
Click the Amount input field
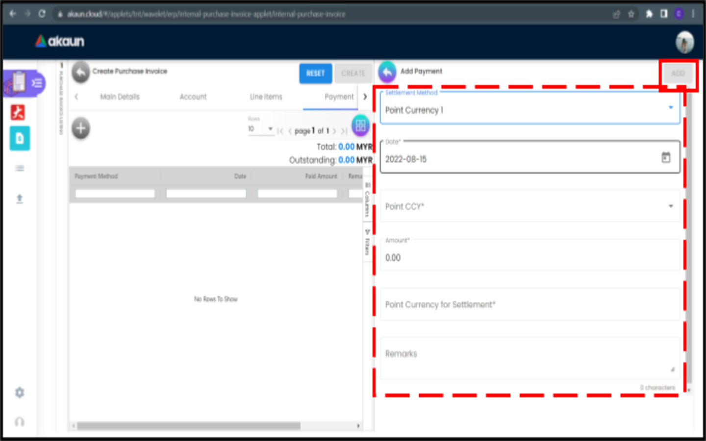pos(530,255)
